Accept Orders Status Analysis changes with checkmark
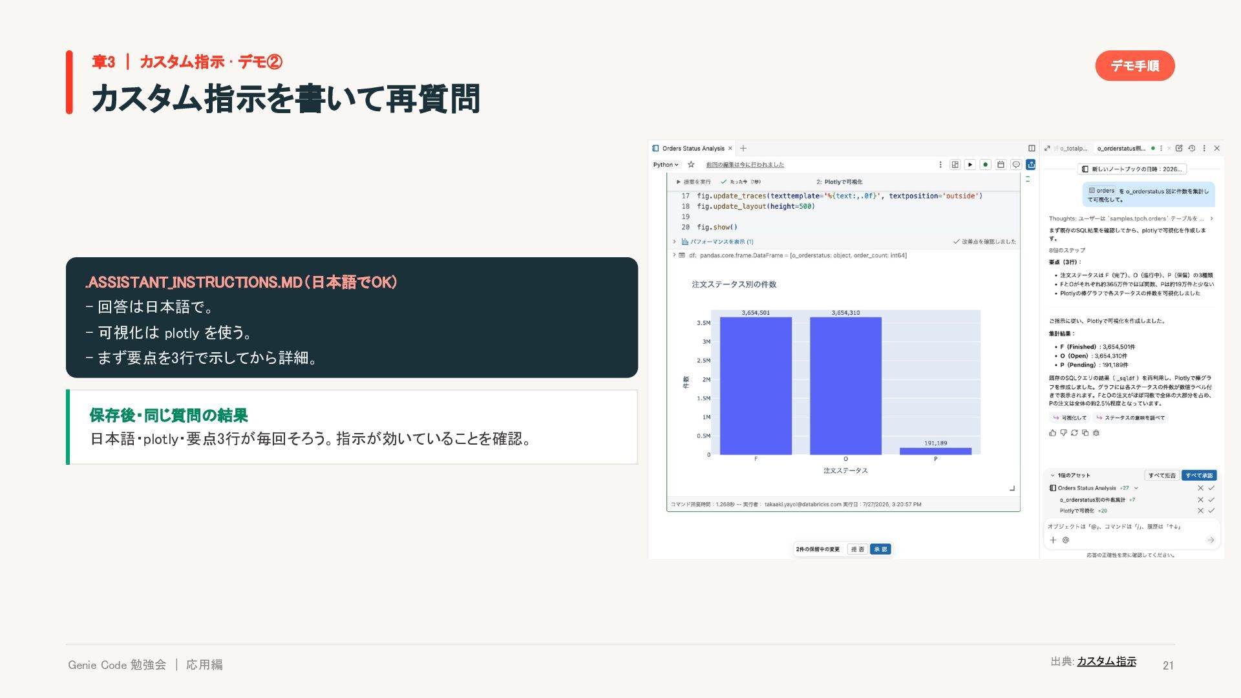 click(1211, 488)
